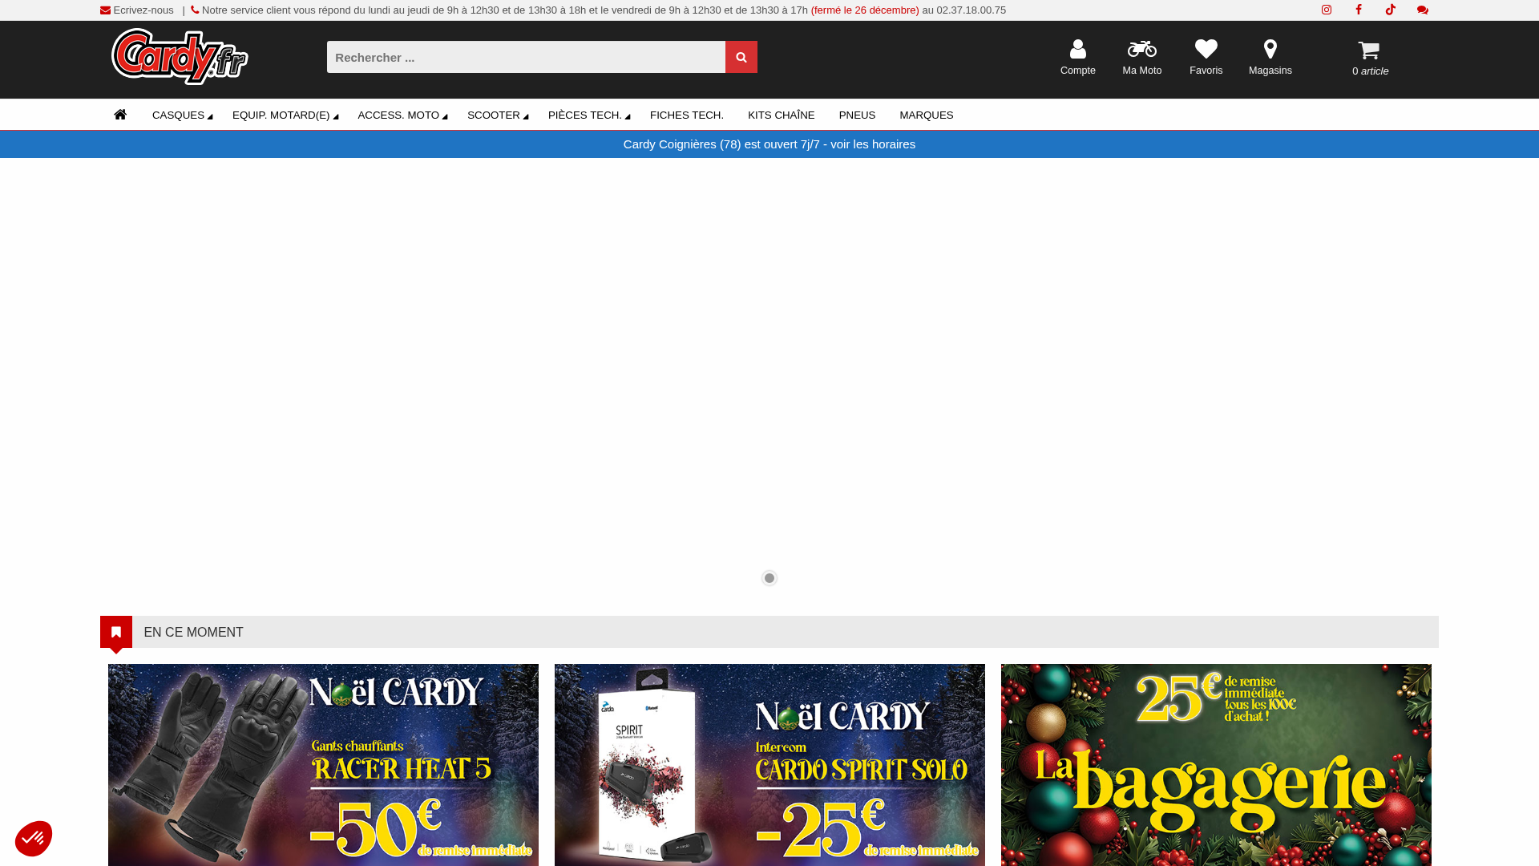Click the Ecrivez-nous link

coord(143,10)
